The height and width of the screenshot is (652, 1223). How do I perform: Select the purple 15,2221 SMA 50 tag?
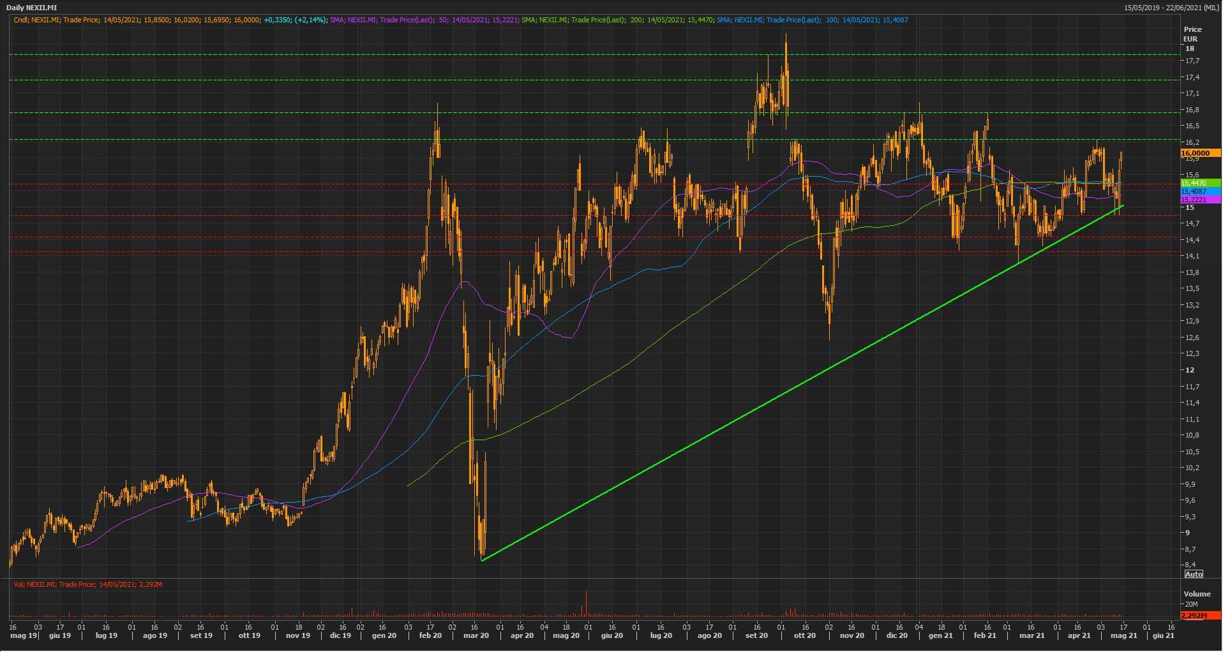pyautogui.click(x=1199, y=200)
